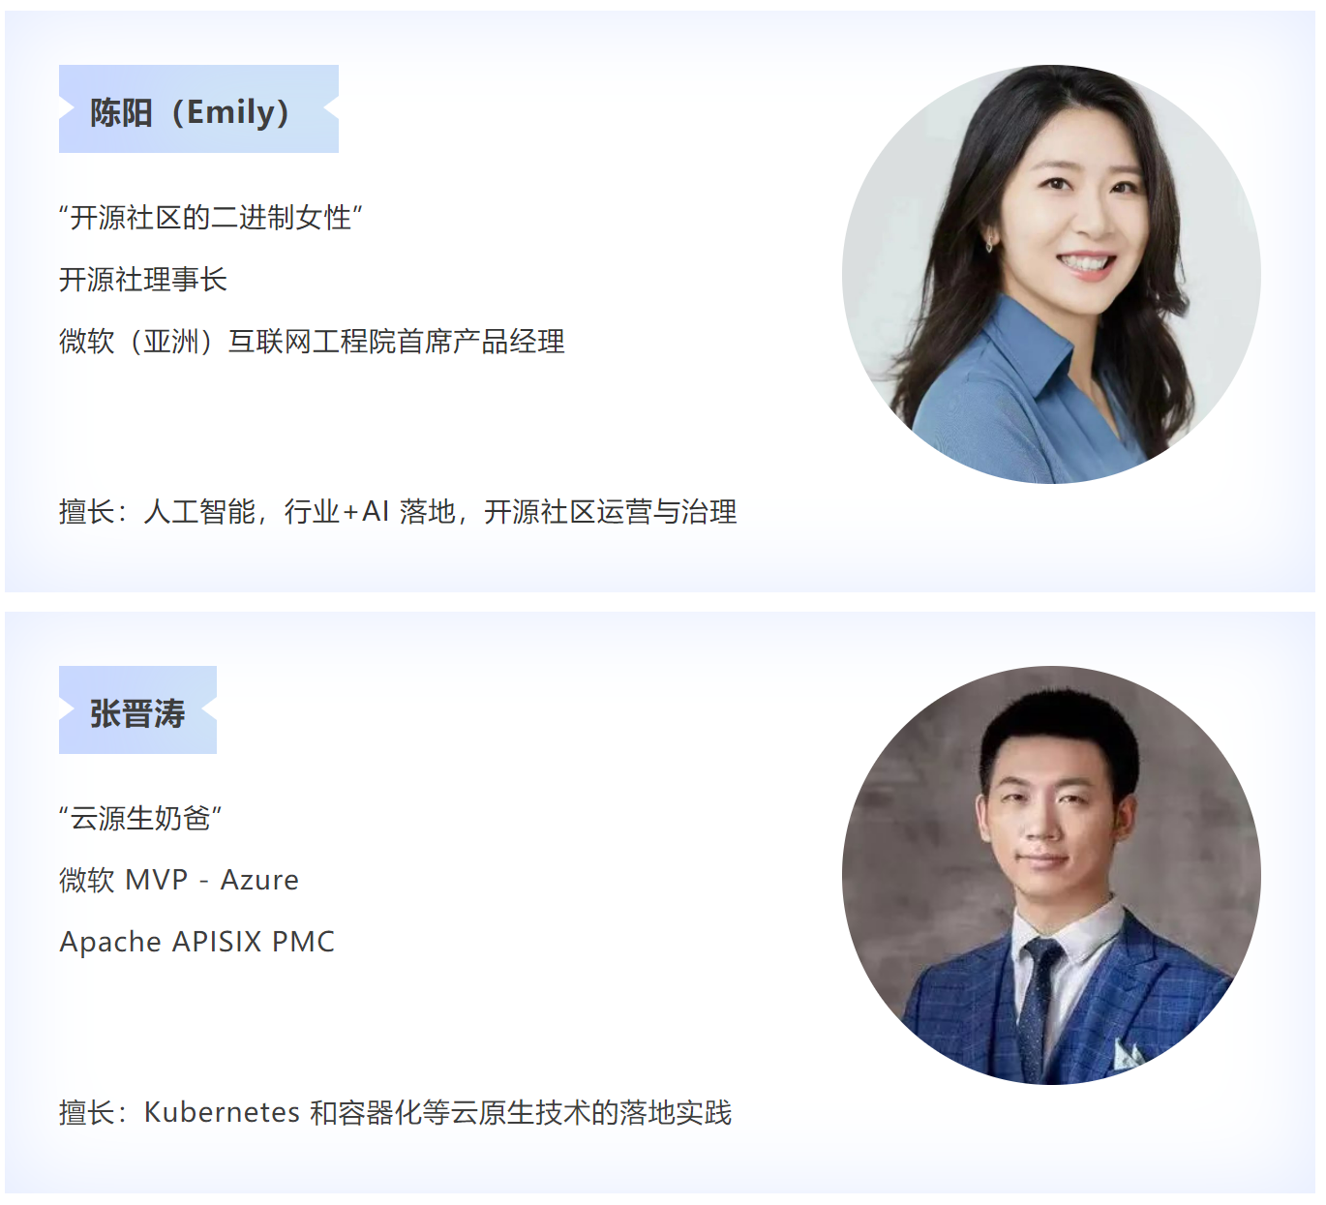Click the 微软 MVP - Azure line
The image size is (1326, 1205).
click(179, 880)
